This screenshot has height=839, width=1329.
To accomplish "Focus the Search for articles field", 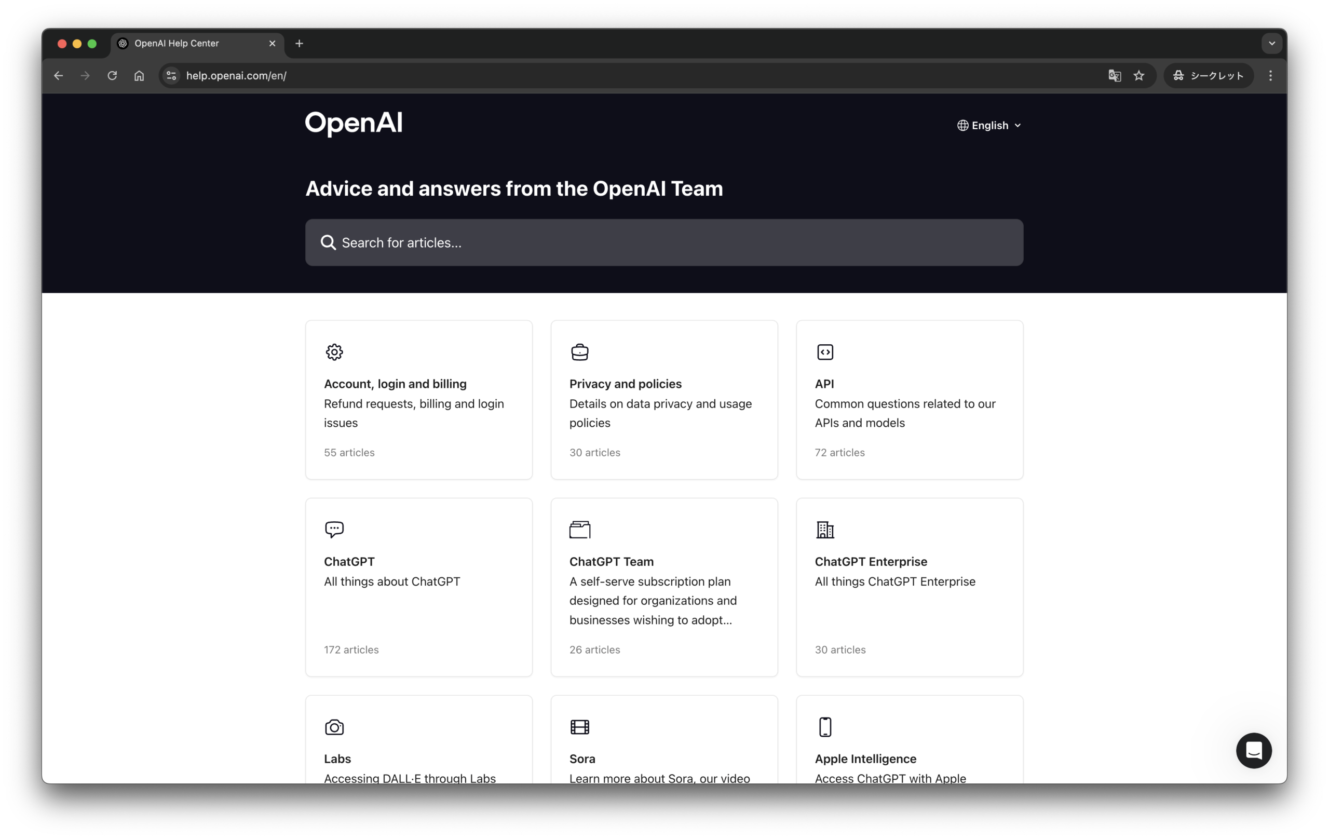I will pos(664,242).
